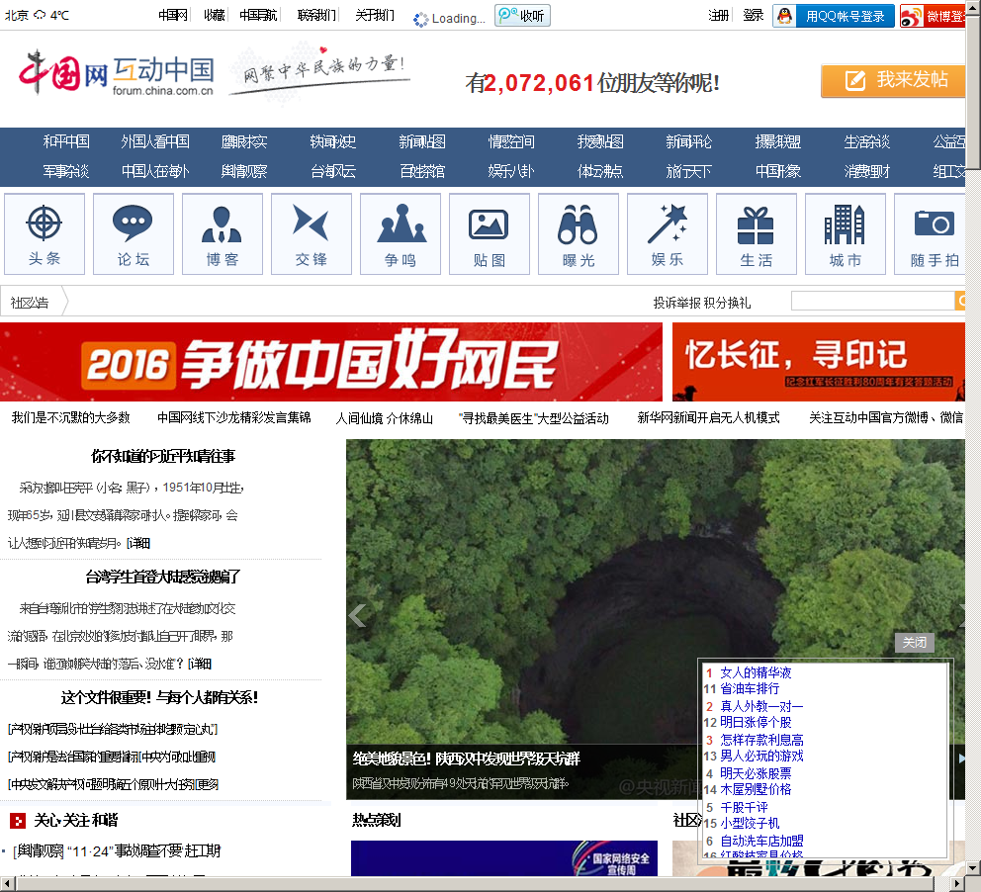Open 军事杂谈 in navigation bar
The image size is (981, 892).
point(66,171)
